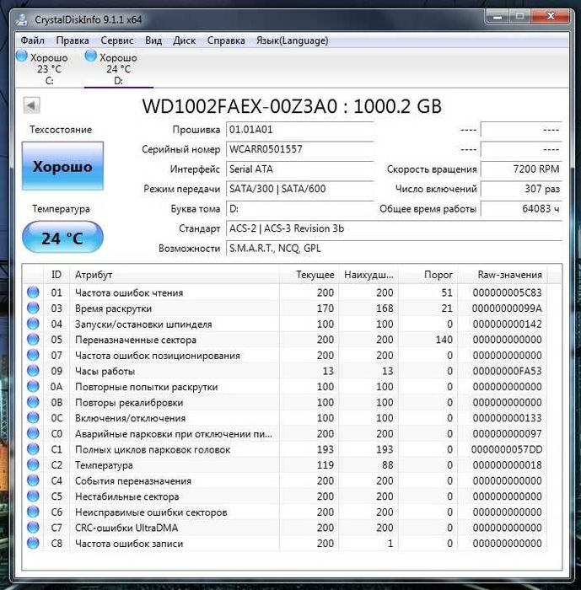581x590 pixels.
Task: Select the Часы работы row
Action: [285, 371]
